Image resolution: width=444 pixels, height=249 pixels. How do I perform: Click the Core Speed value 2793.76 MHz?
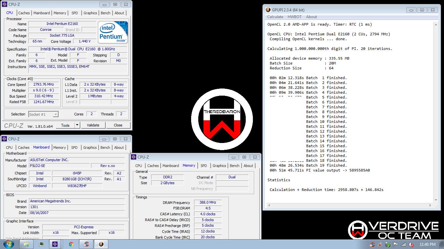(x=44, y=84)
